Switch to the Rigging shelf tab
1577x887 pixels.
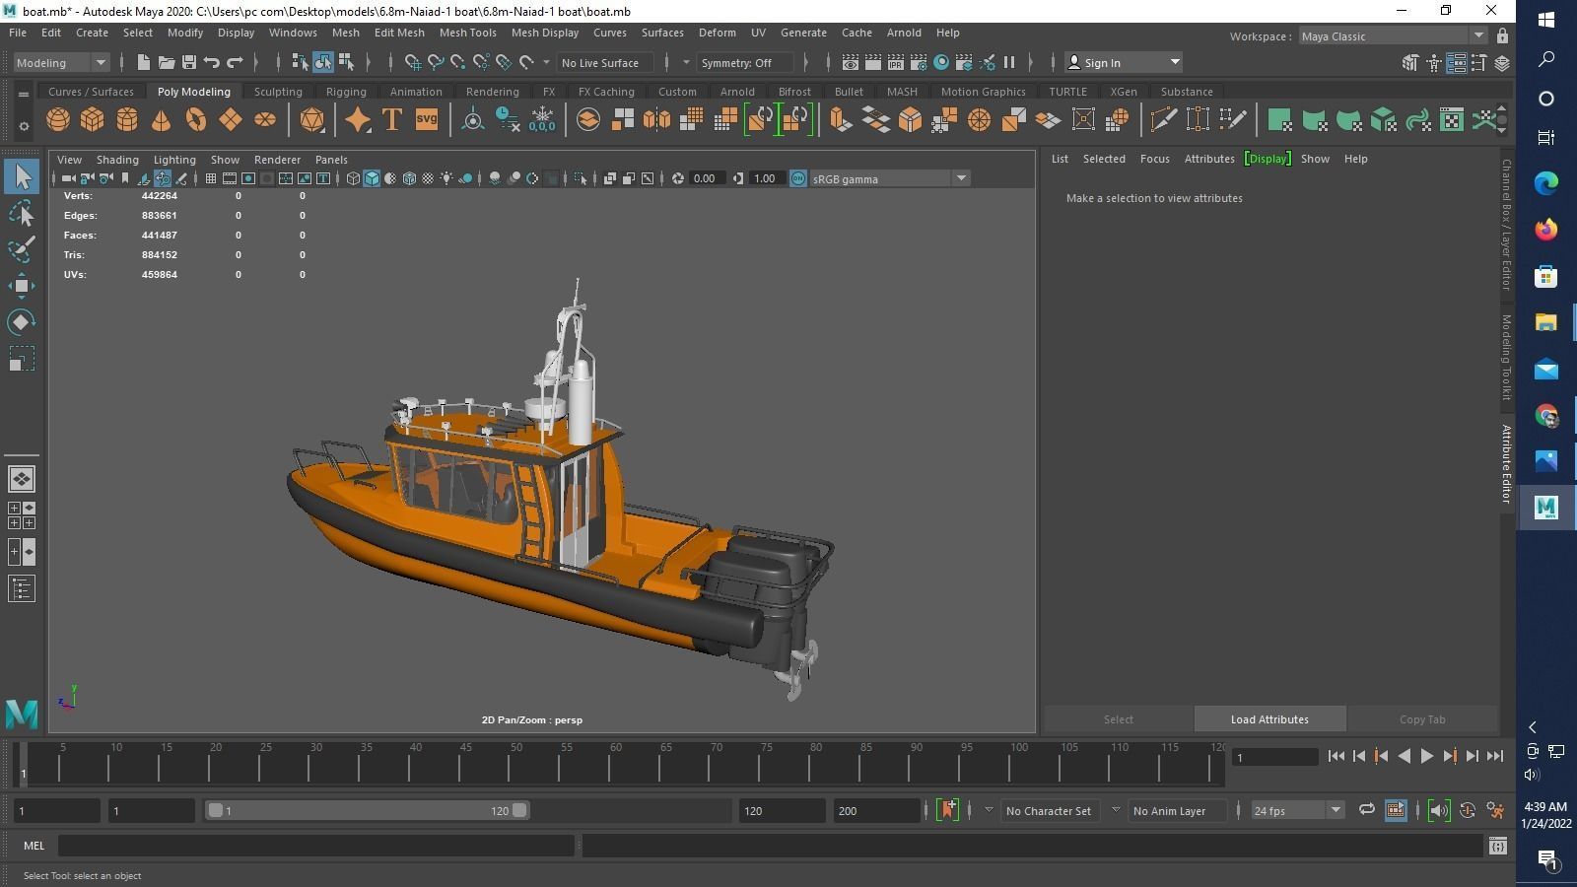(x=346, y=92)
